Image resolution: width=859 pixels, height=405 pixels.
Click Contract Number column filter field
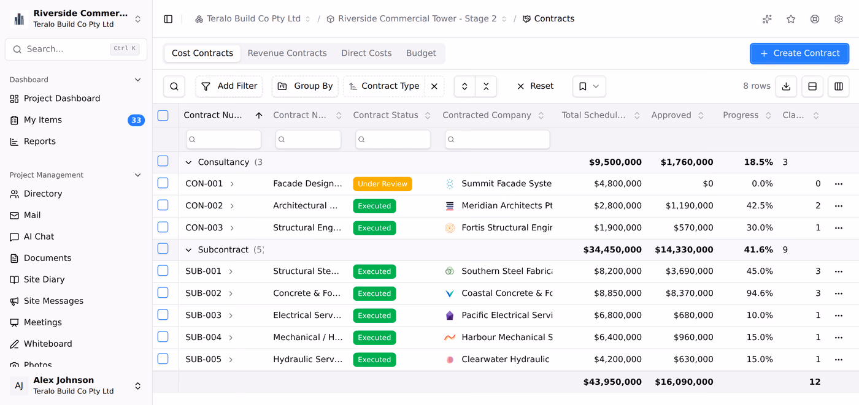(x=223, y=140)
